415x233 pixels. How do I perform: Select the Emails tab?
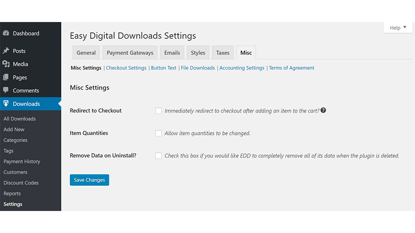(x=172, y=53)
